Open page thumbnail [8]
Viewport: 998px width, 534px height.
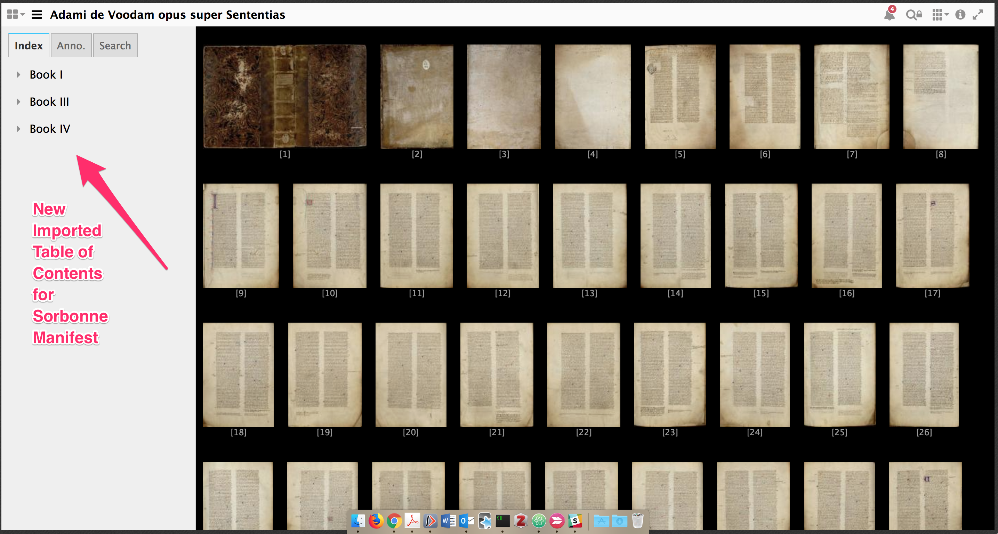click(x=941, y=96)
